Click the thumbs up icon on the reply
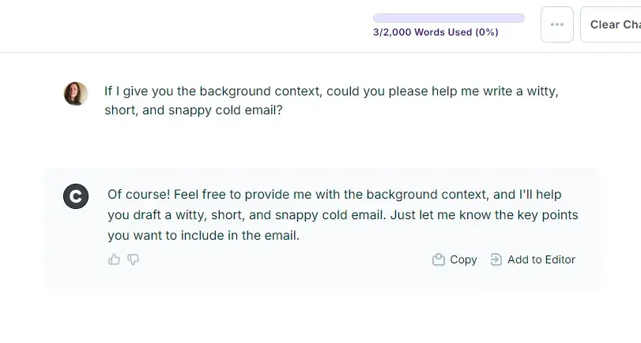This screenshot has height=343, width=641. tap(115, 259)
